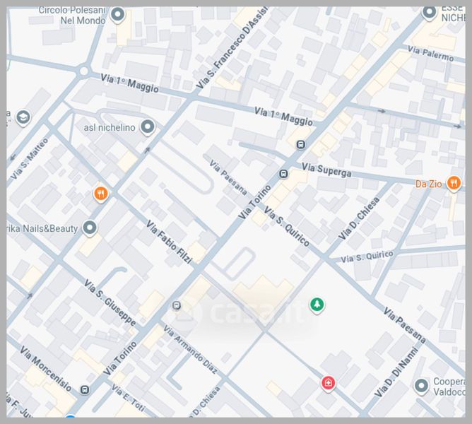The image size is (472, 424).
Task: Click the Via Palermo street label
Action: [431, 53]
